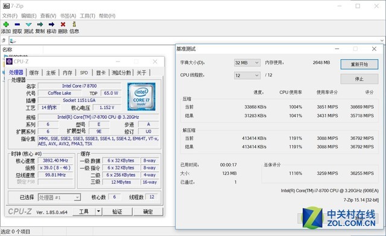This screenshot has width=386, height=236.
Task: Click the up-folder icon beside address bar
Action: pos(4,40)
